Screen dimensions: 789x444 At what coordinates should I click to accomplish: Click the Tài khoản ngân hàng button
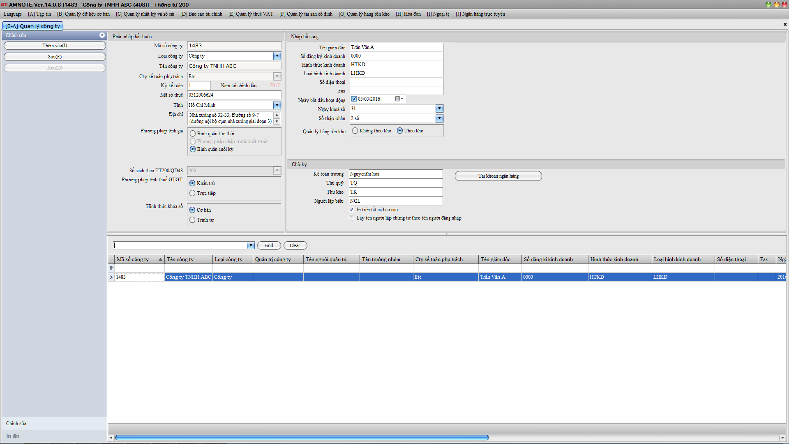point(498,176)
